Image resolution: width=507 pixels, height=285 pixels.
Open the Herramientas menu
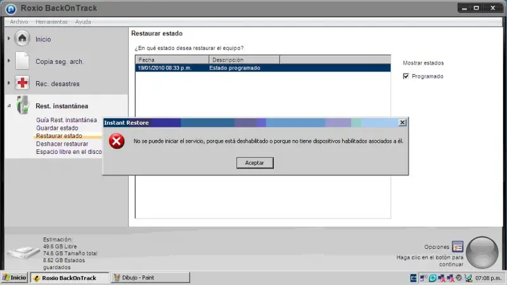tap(51, 22)
